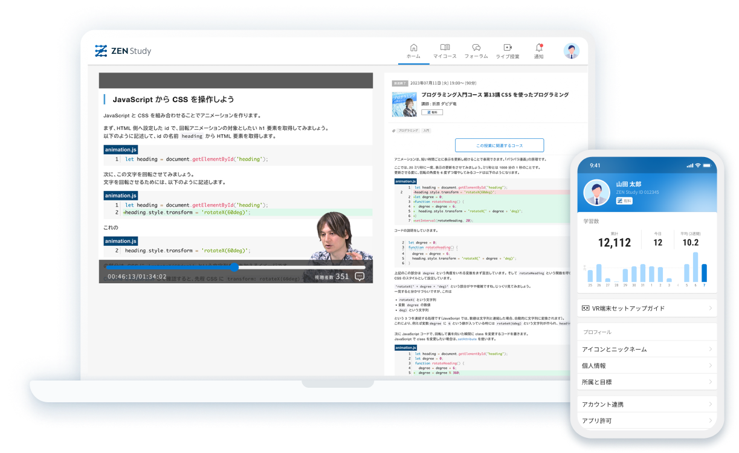Viewport: 739px width, 453px height.
Task: Click the ZEN Study logo
Action: click(123, 51)
